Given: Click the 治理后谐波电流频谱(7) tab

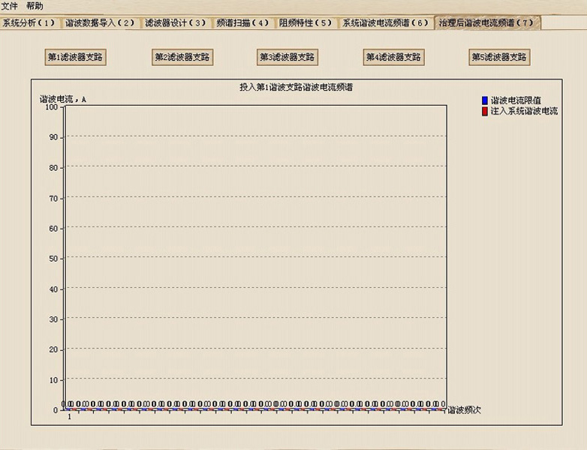Looking at the screenshot, I should (486, 22).
